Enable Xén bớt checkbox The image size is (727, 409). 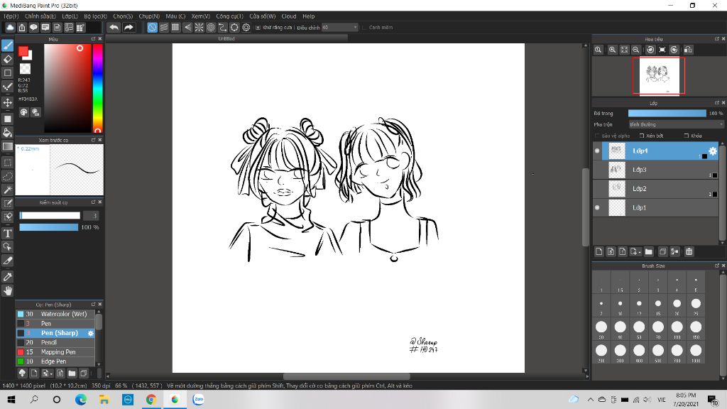tap(642, 136)
